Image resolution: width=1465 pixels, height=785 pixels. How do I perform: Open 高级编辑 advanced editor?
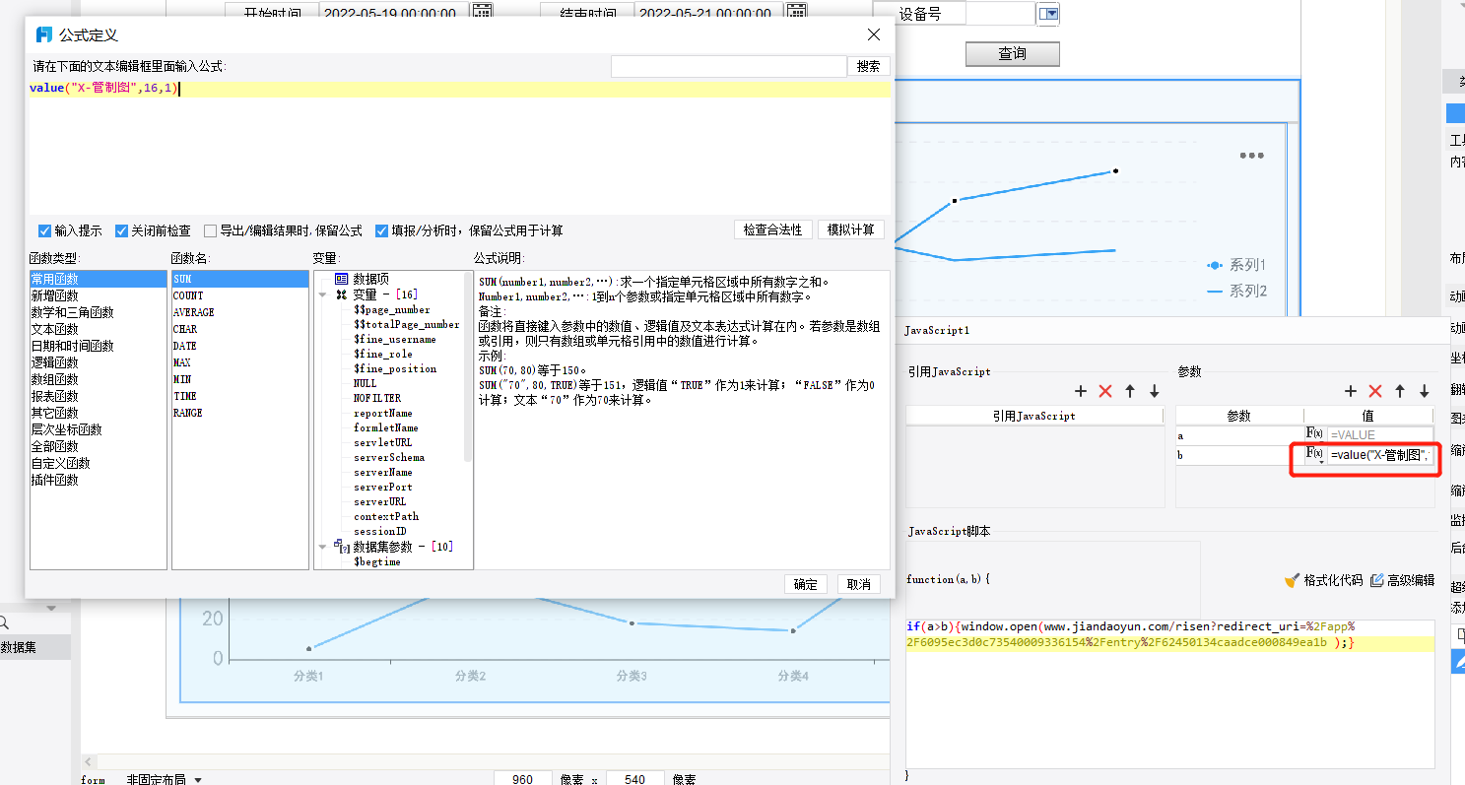point(1403,580)
